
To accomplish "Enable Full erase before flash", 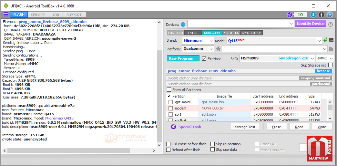I will pos(168,144).
